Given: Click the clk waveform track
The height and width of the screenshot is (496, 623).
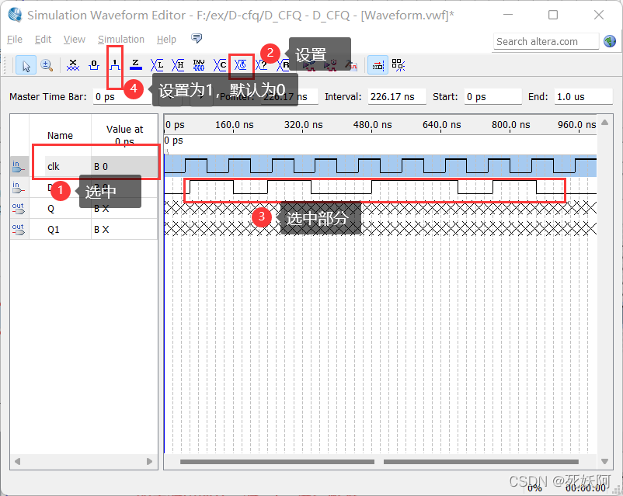Looking at the screenshot, I should 380,165.
